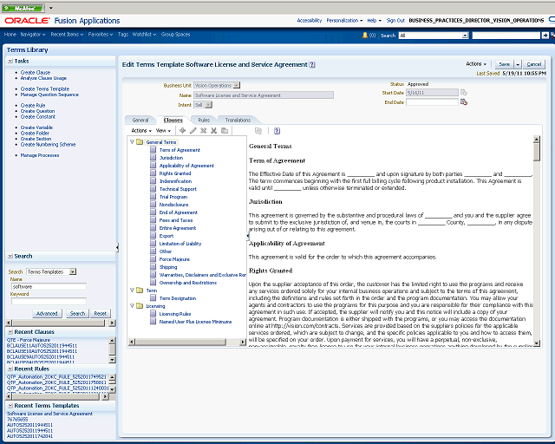This screenshot has height=444, width=555.
Task: Collapse the Recent Rules panel
Action: click(10, 369)
